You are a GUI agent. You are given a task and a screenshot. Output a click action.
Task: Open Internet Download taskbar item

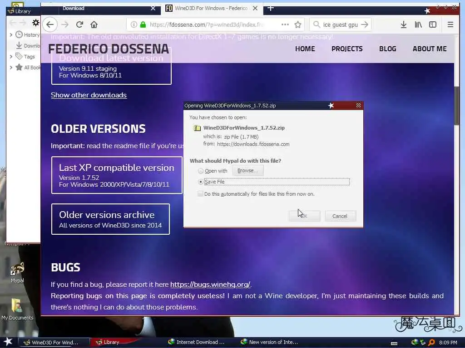(x=196, y=342)
